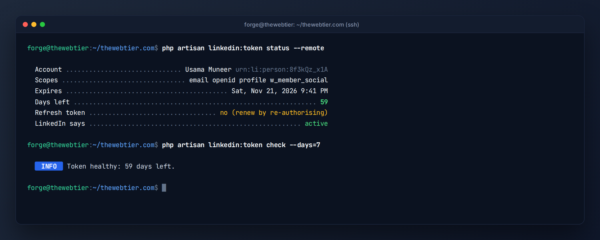
Task: Click the Days left label
Action: pyautogui.click(x=52, y=102)
